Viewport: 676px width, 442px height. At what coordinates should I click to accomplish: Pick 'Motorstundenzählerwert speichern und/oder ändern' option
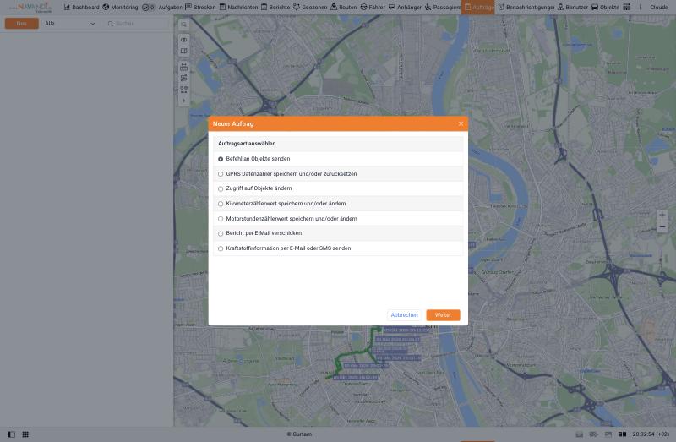tap(221, 219)
